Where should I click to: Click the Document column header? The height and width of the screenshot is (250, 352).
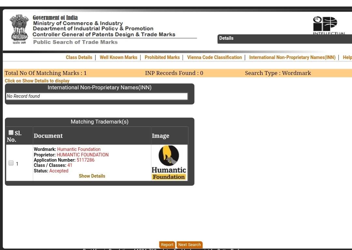(48, 136)
